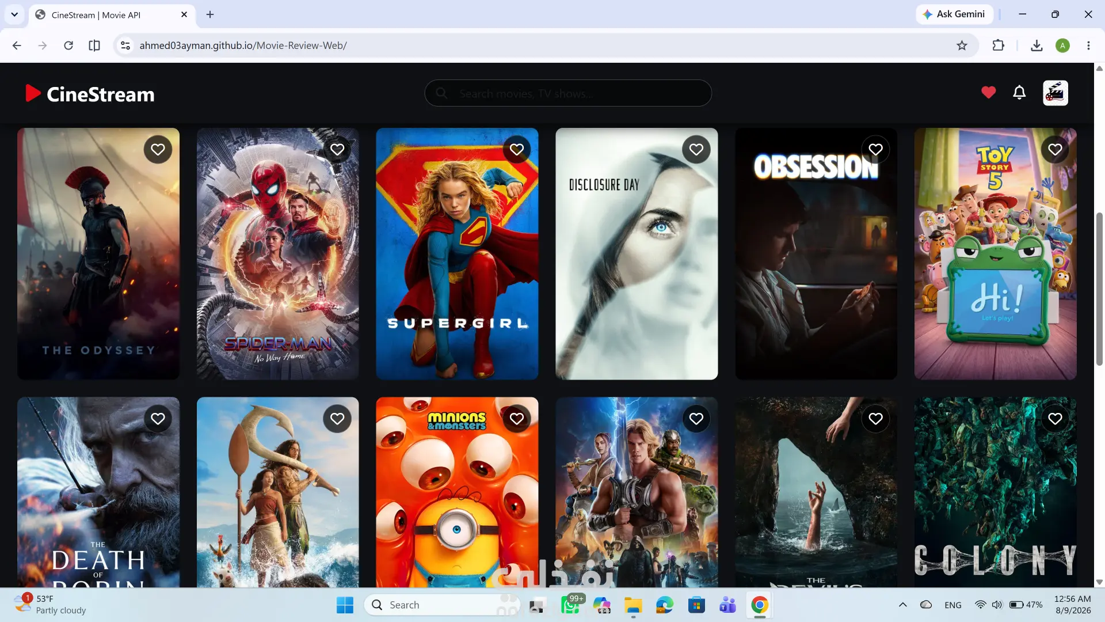This screenshot has width=1105, height=622.
Task: Go forward with the browser forward arrow
Action: pyautogui.click(x=43, y=45)
